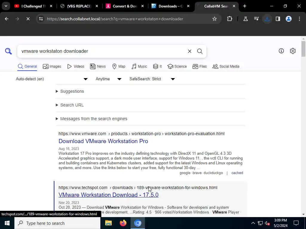Image resolution: width=306 pixels, height=229 pixels.
Task: Select the It search category
Action: click(x=157, y=66)
